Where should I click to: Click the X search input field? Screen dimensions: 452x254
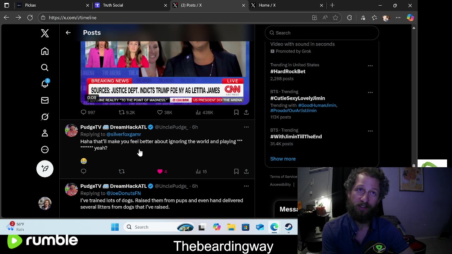322,33
